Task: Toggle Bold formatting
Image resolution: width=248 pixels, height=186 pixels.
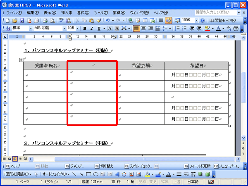Action: 85,29
